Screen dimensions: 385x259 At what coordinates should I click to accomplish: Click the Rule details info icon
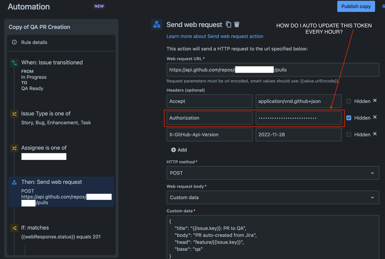pyautogui.click(x=14, y=42)
